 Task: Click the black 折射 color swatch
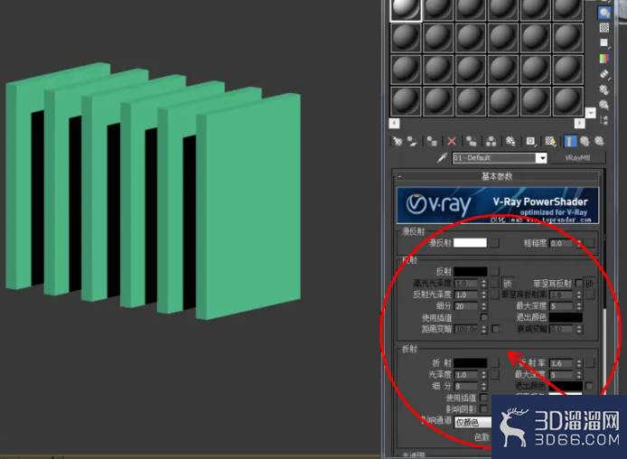click(x=470, y=363)
